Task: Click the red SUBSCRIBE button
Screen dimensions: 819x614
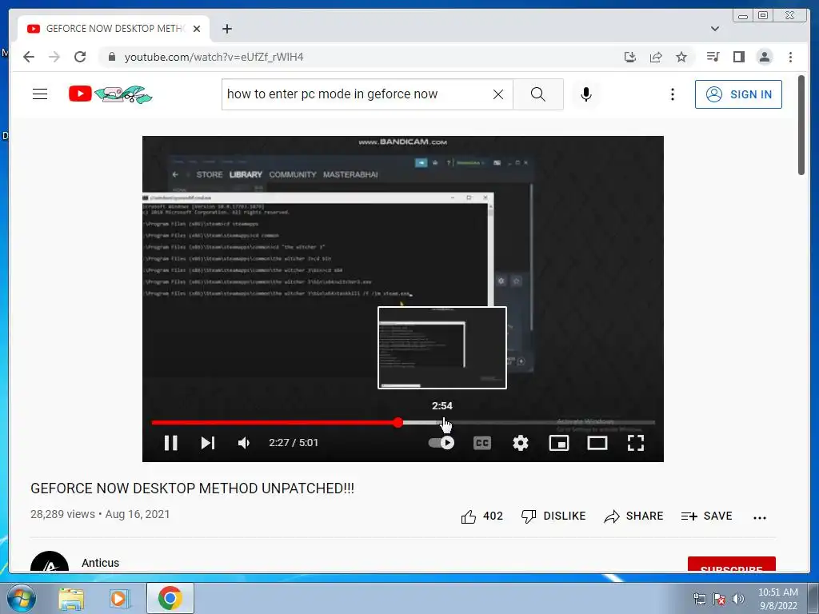Action: coord(731,565)
